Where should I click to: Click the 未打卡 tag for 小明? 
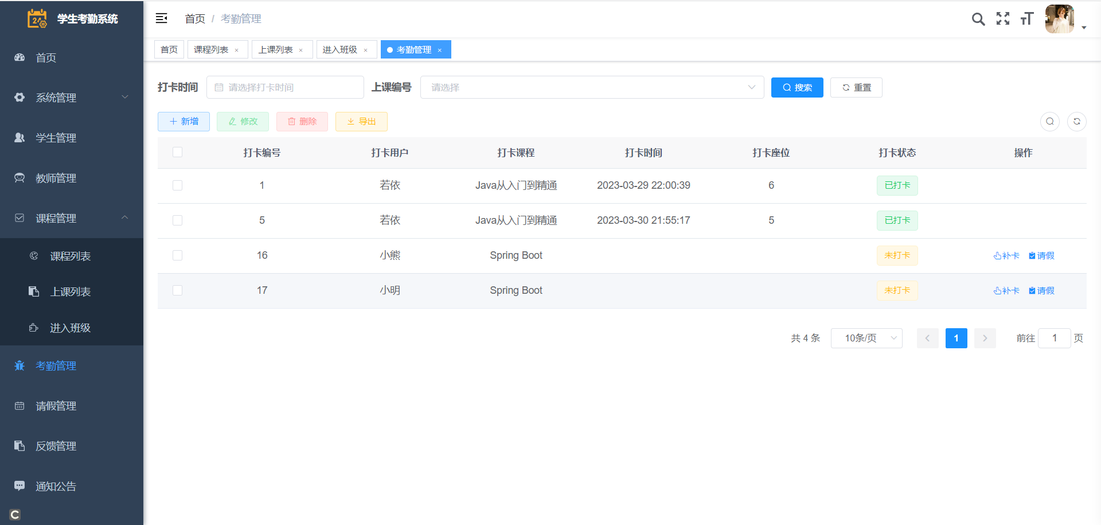(897, 290)
